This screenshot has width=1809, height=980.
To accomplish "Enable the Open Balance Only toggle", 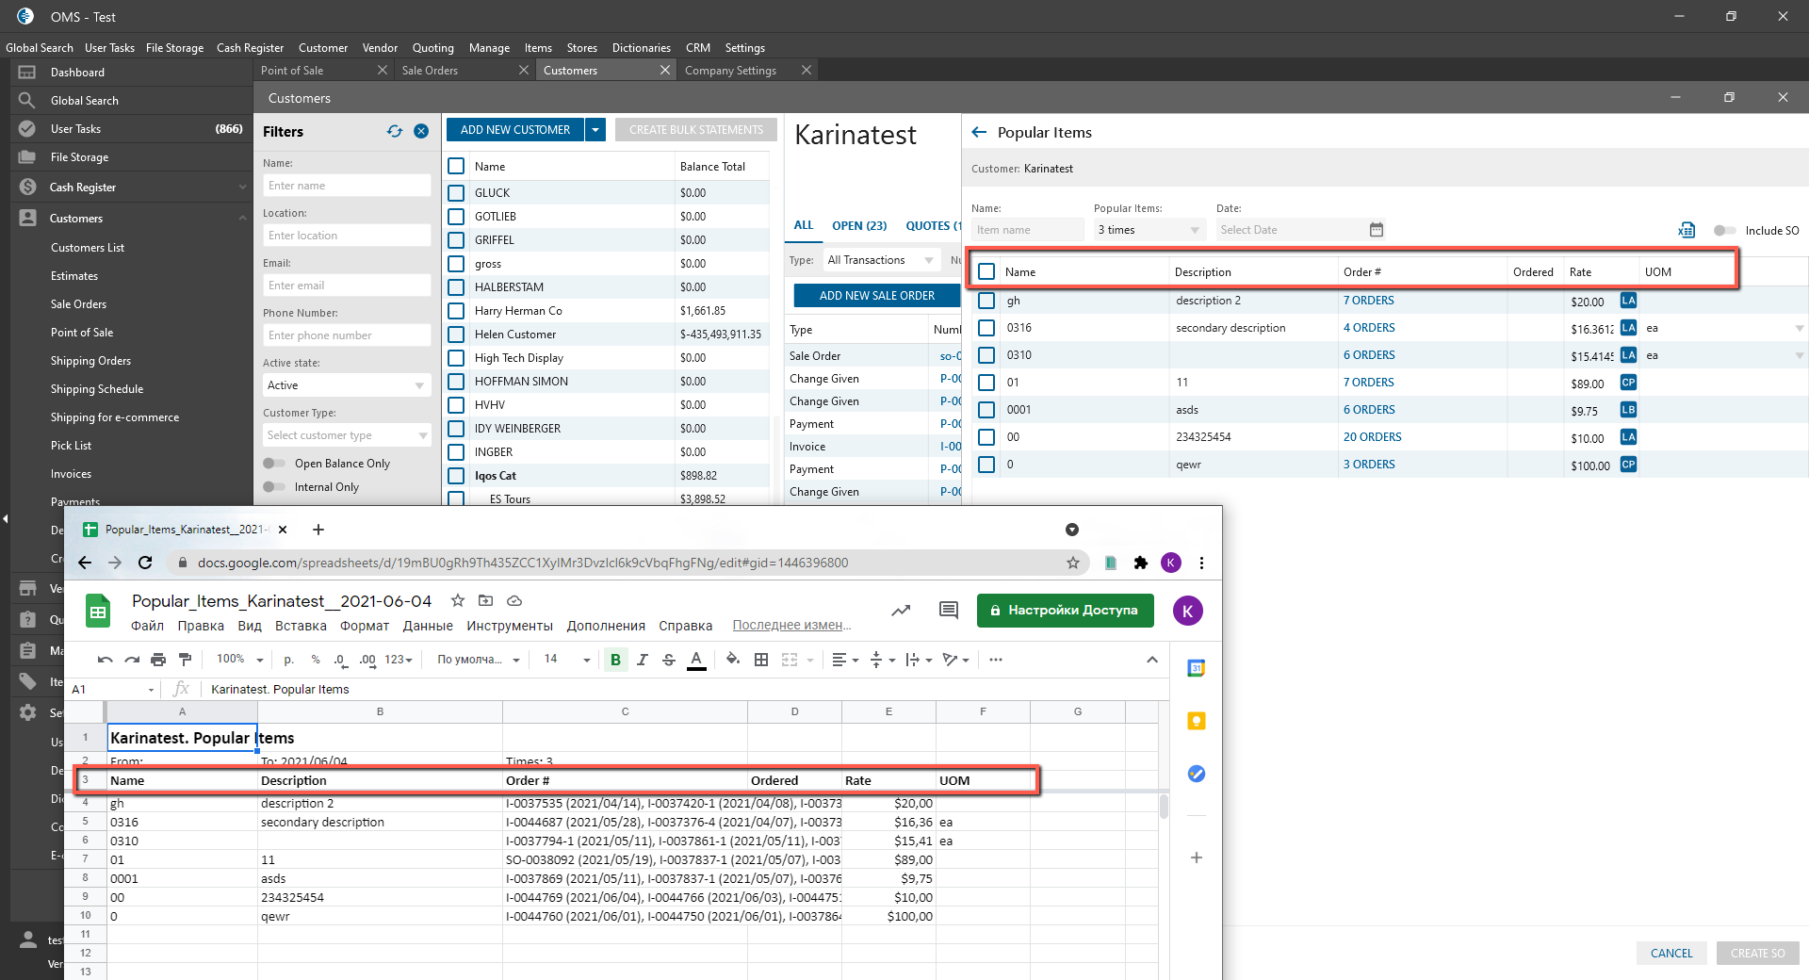I will (x=274, y=464).
